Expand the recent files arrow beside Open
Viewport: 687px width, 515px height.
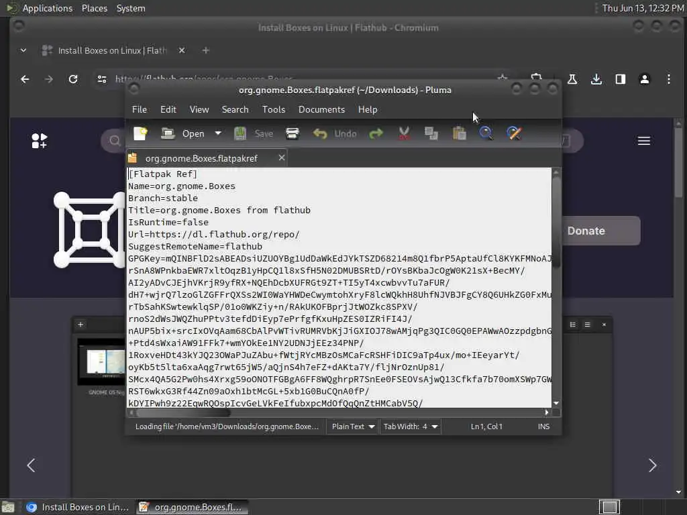click(218, 133)
